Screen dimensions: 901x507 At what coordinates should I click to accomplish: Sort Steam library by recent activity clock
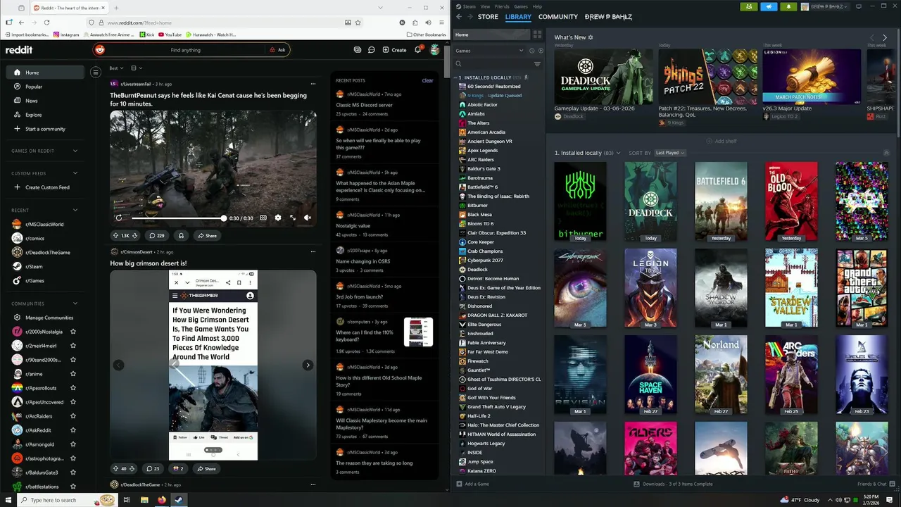pos(531,51)
